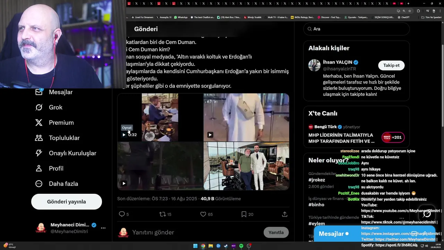This screenshot has width=444, height=250.
Task: Click the Topluluklar people icon
Action: (x=39, y=138)
